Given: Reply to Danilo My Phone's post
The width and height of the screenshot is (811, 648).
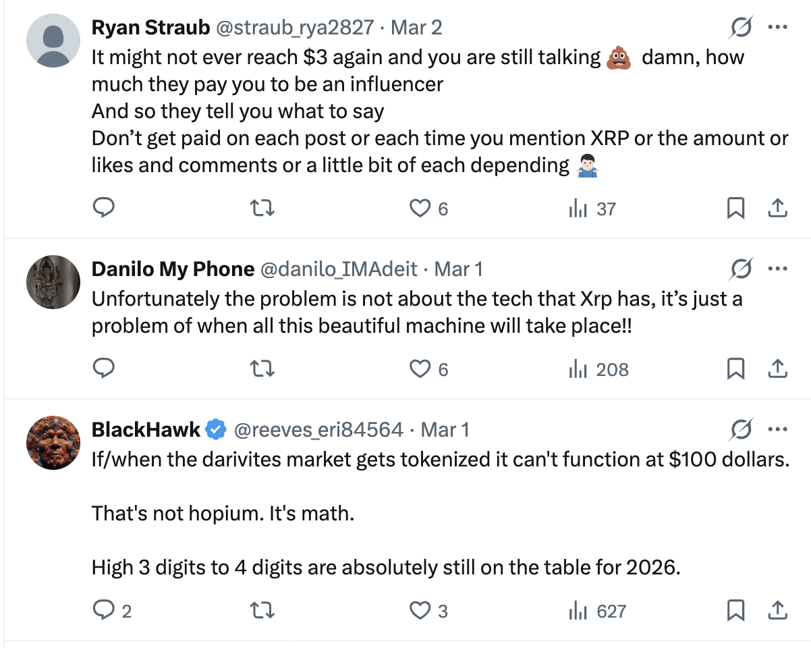Looking at the screenshot, I should [x=103, y=369].
